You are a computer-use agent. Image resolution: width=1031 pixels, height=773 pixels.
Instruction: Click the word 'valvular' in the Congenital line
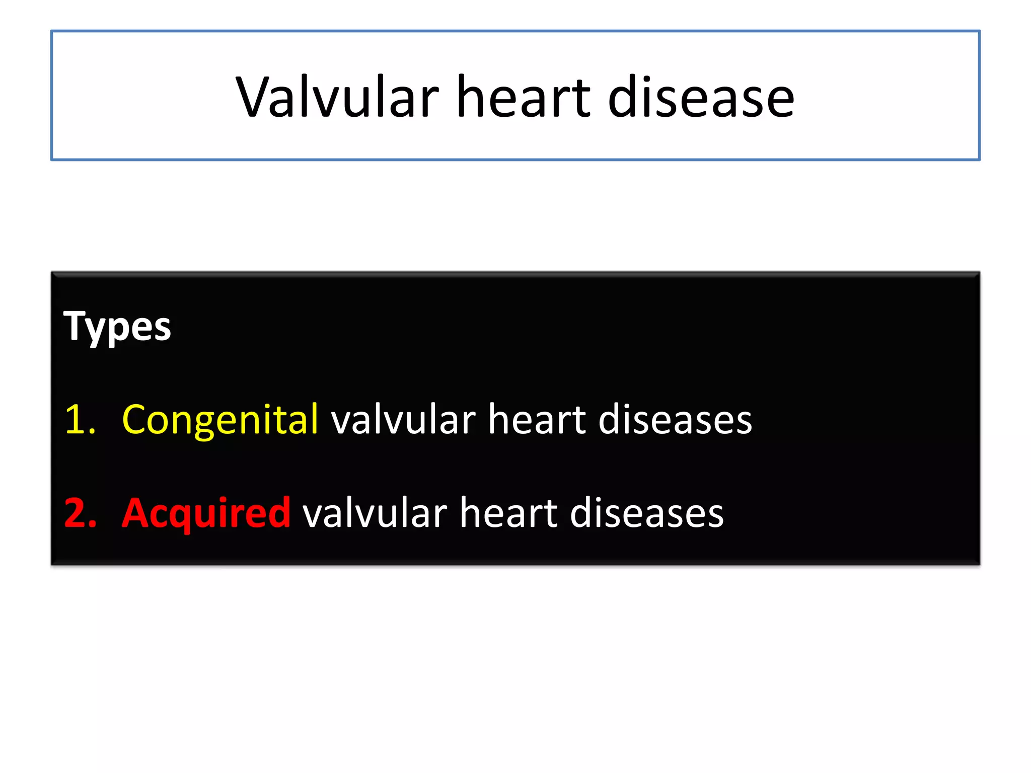403,419
